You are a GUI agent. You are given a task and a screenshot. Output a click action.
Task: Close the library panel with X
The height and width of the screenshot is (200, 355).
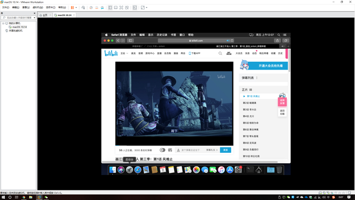[x=34, y=13]
